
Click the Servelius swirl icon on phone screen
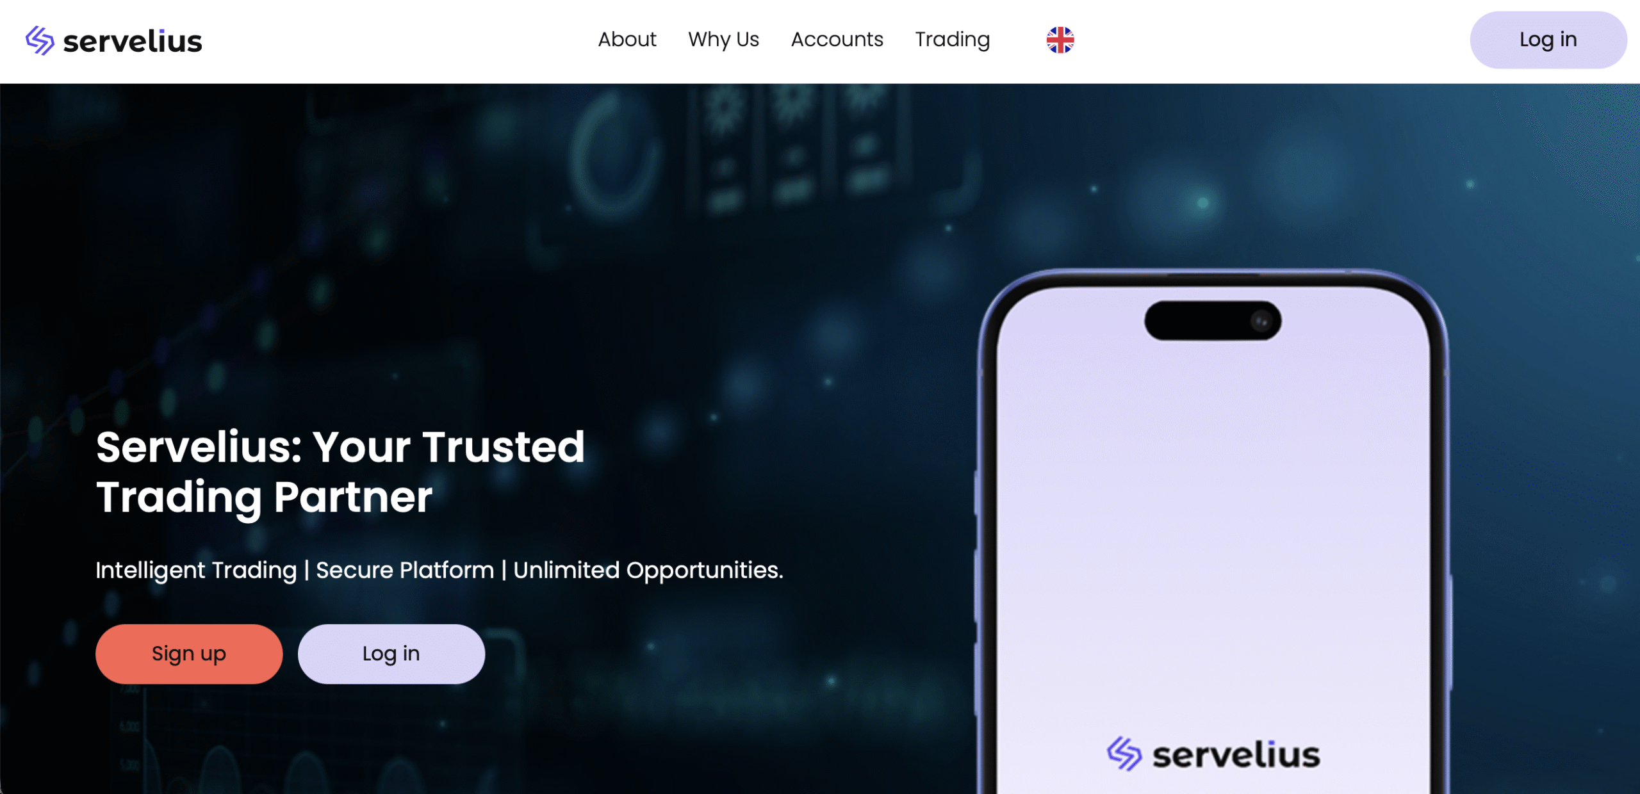point(1124,754)
